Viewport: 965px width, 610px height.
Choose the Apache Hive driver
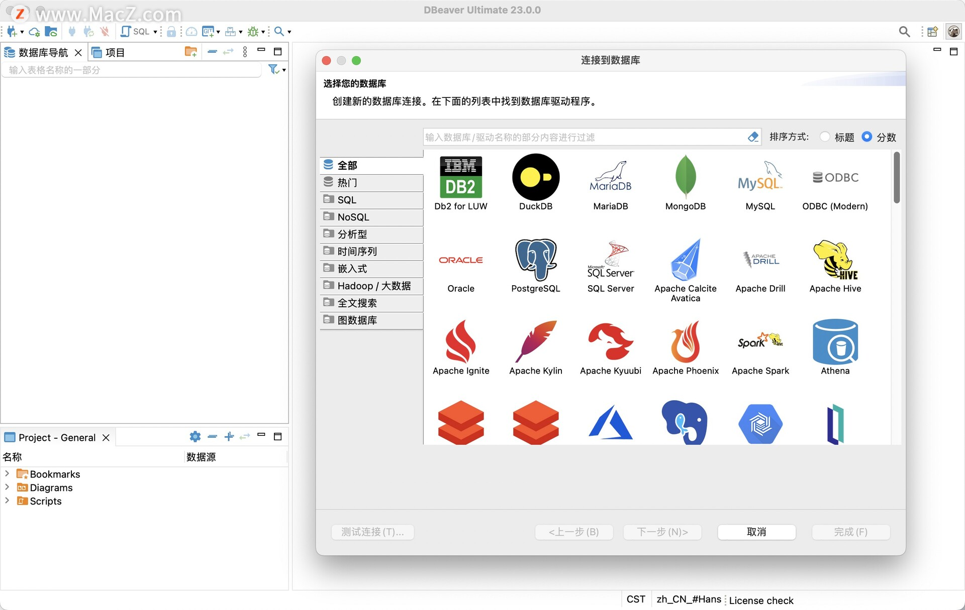click(835, 266)
